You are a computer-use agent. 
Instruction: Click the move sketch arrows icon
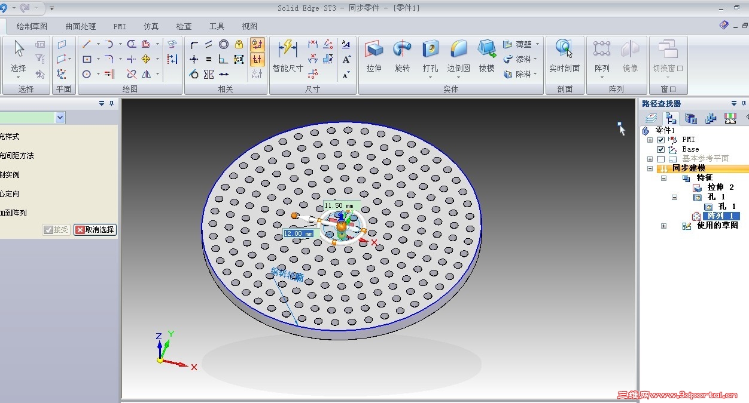pyautogui.click(x=146, y=59)
